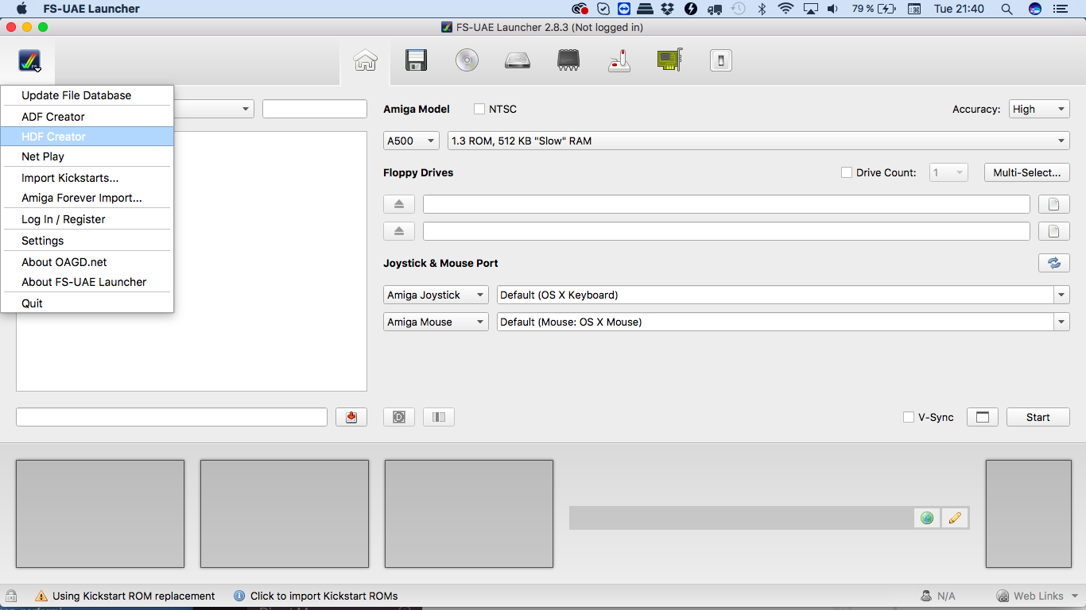Viewport: 1086px width, 610px height.
Task: Click the warning Kickstart ROM replacement icon
Action: [41, 596]
